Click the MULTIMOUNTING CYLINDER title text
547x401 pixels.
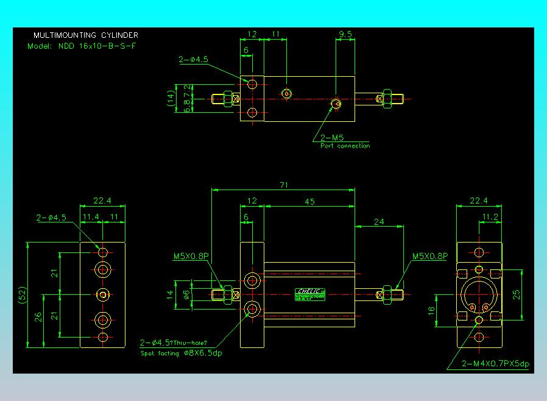click(86, 35)
